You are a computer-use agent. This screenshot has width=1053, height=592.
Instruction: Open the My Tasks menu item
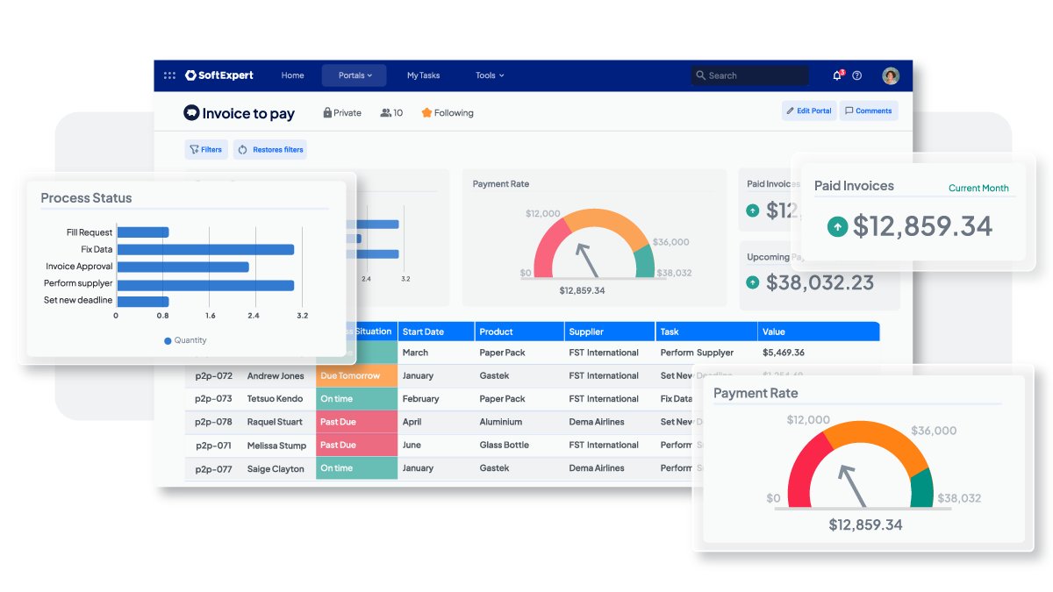tap(423, 75)
